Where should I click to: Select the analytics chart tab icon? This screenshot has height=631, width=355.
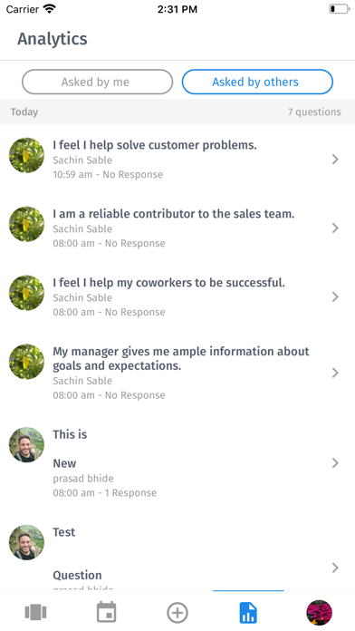point(248,613)
